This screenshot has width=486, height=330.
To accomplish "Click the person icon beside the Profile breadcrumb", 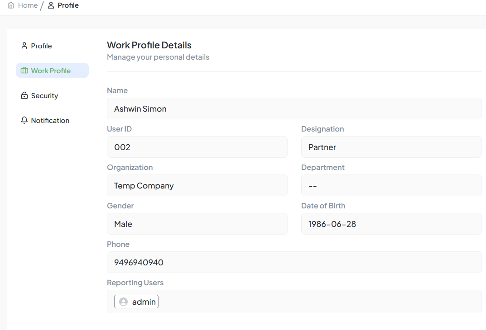I will [x=51, y=5].
